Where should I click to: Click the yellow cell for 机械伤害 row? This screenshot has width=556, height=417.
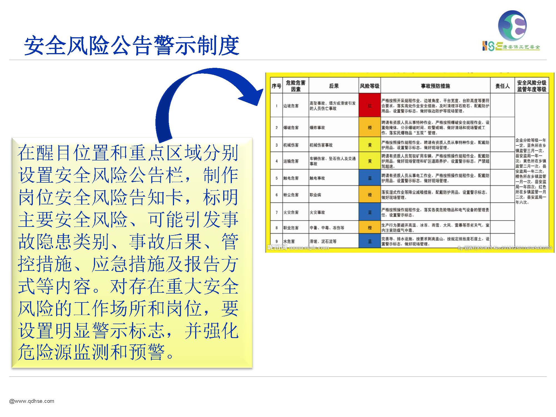point(369,145)
